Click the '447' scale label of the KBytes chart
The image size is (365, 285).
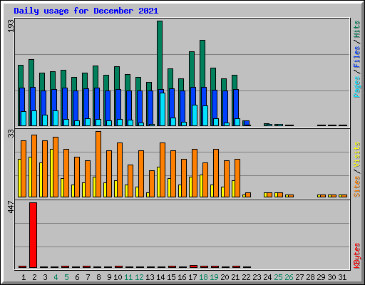[11, 207]
